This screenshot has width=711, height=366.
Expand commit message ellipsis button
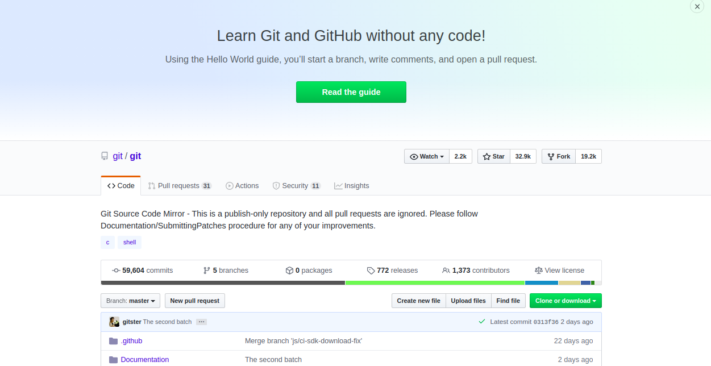click(201, 322)
